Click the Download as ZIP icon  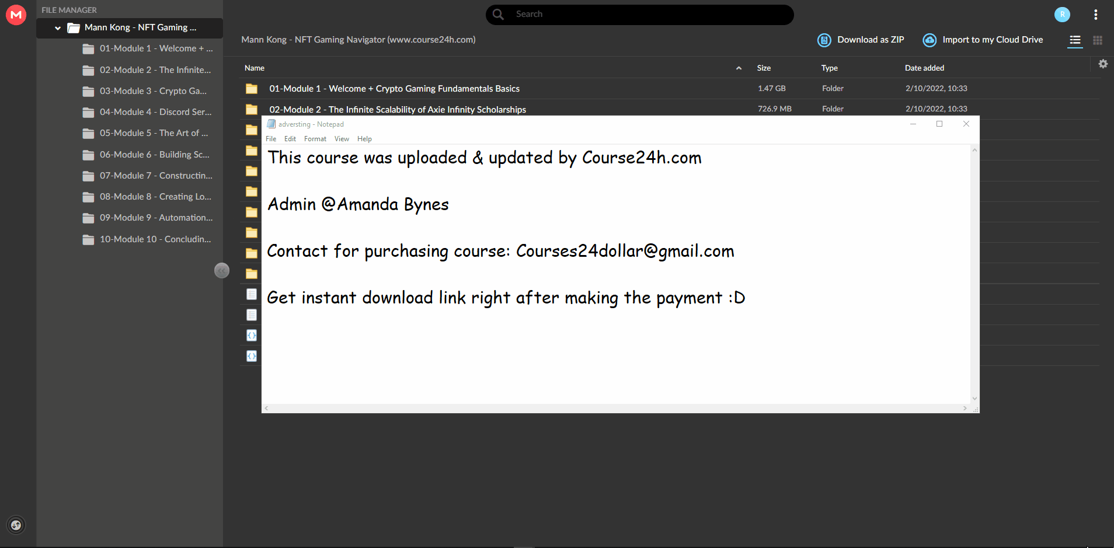click(x=824, y=40)
